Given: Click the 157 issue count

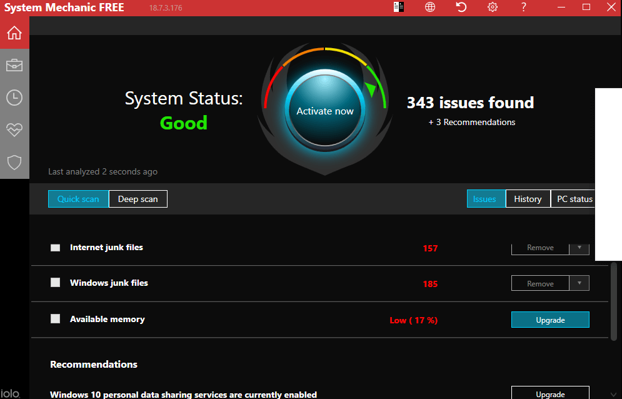Looking at the screenshot, I should click(x=431, y=248).
